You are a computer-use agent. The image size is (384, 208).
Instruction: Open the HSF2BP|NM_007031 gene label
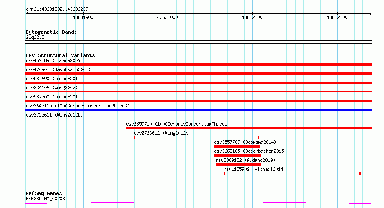coord(47,199)
